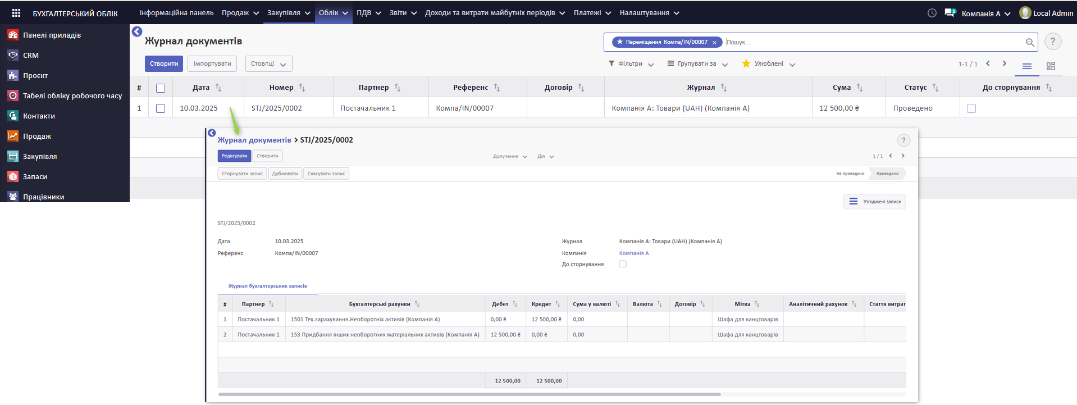Open Панелі приладів sidebar icon

point(13,35)
